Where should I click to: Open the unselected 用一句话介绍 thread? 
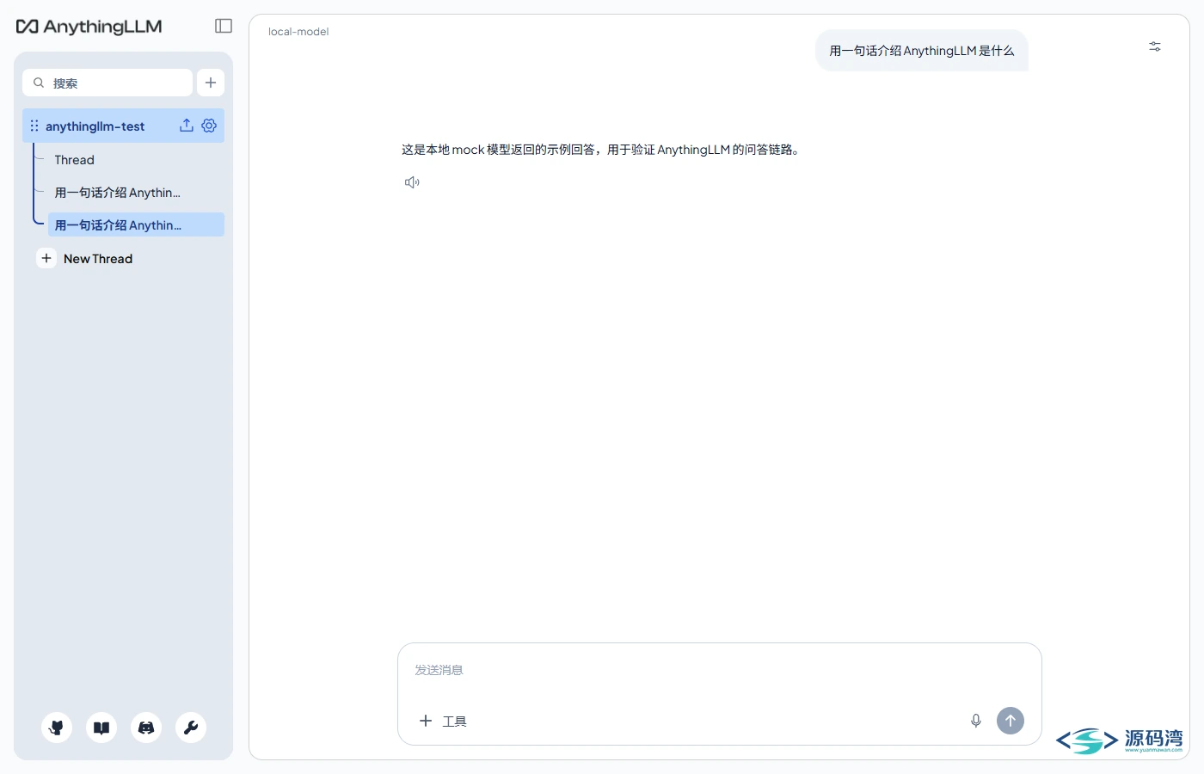118,193
